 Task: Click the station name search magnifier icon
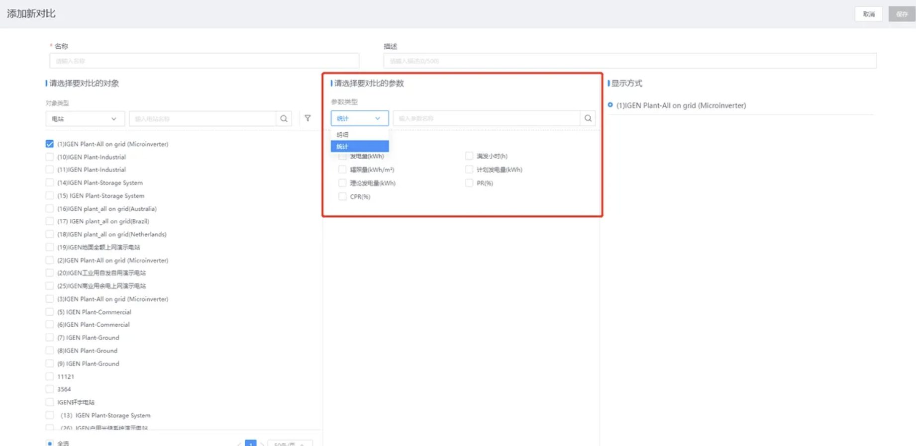tap(284, 119)
